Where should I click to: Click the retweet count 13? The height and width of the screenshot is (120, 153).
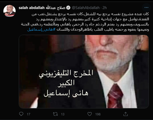click(63, 114)
